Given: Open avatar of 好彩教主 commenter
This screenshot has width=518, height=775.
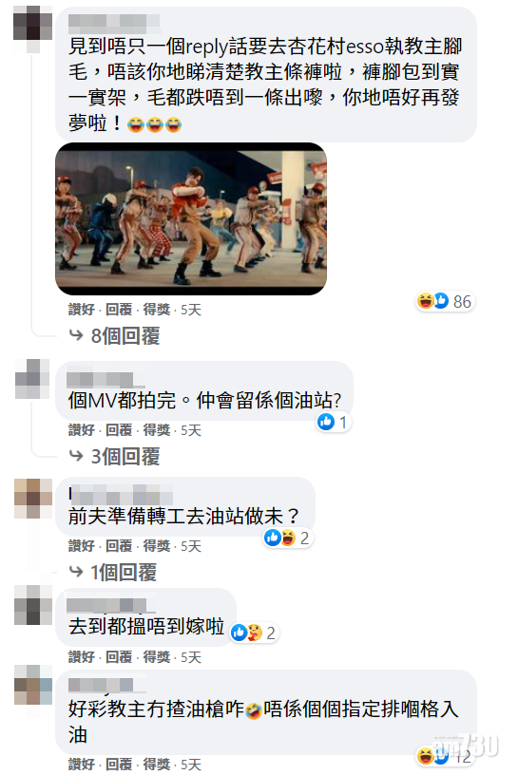Looking at the screenshot, I should tap(32, 686).
